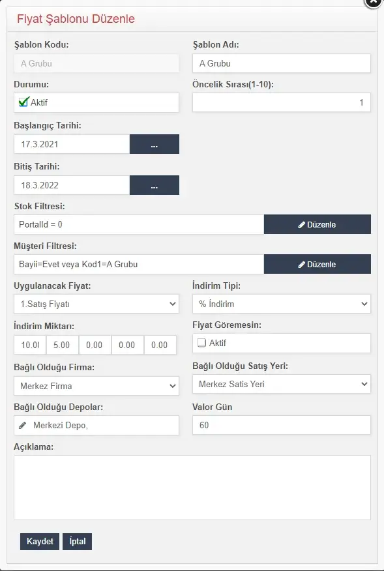Open the Bağlı Olduğu Satış Yeri dropdown
384x571 pixels.
coord(282,384)
